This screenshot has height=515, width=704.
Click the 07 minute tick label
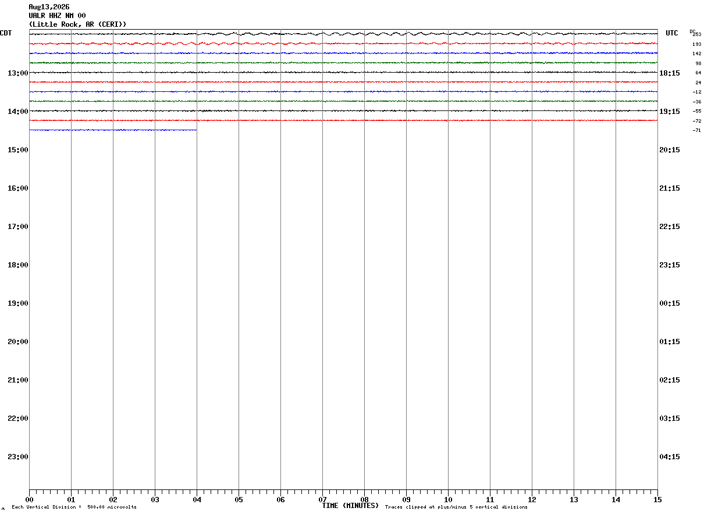(322, 500)
